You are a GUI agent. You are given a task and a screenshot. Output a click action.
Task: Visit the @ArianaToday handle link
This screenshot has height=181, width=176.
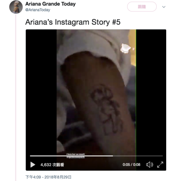click(x=38, y=10)
